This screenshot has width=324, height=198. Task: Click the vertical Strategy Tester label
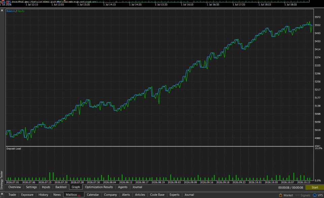click(2, 180)
